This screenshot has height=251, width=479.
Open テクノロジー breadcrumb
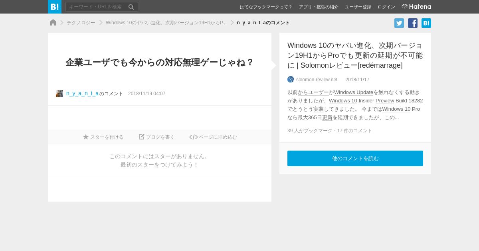[x=81, y=23]
